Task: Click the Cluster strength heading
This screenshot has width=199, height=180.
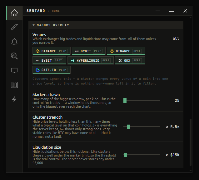Action: coord(47,117)
